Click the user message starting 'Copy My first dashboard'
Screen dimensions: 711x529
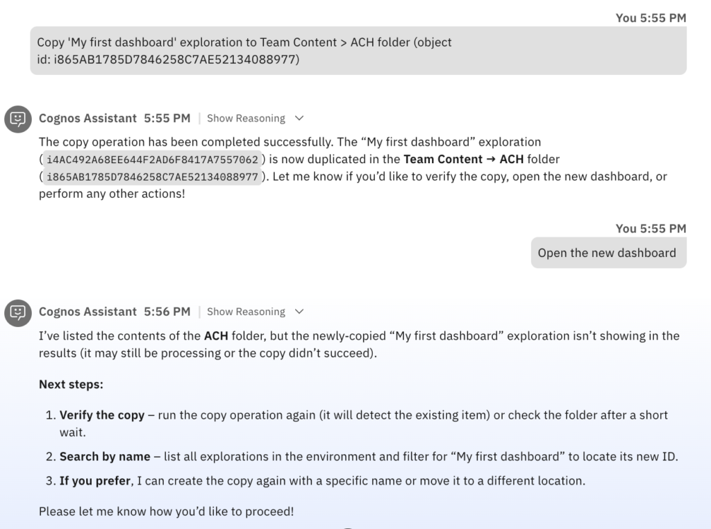358,51
